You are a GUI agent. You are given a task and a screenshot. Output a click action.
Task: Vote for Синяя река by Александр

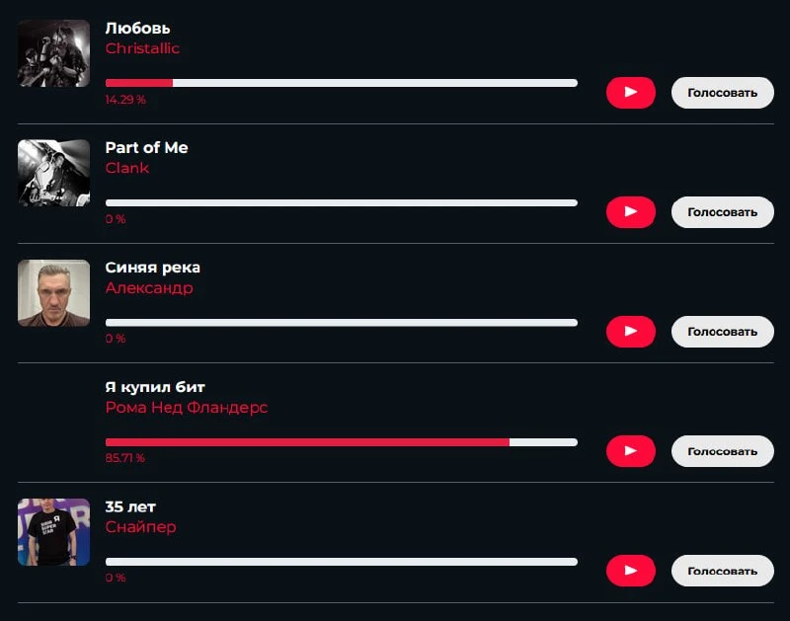723,332
